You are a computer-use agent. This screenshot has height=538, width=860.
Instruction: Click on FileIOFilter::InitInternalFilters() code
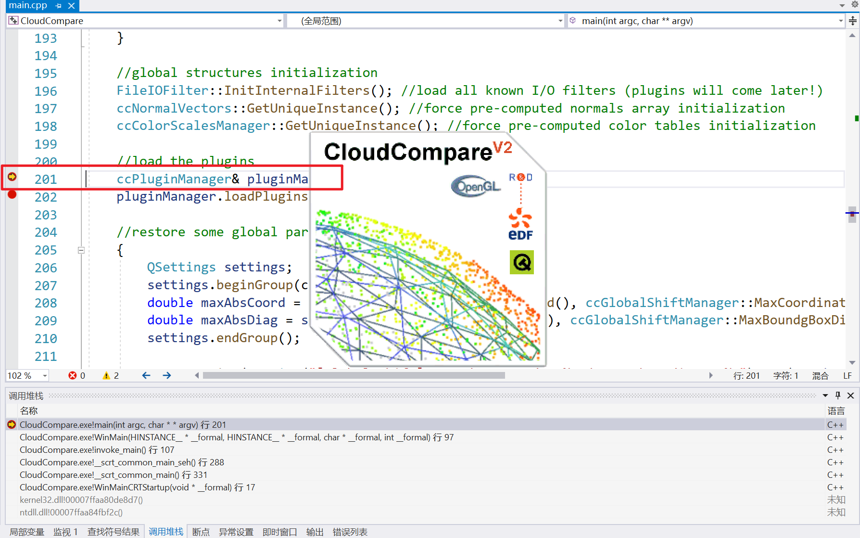pos(254,90)
